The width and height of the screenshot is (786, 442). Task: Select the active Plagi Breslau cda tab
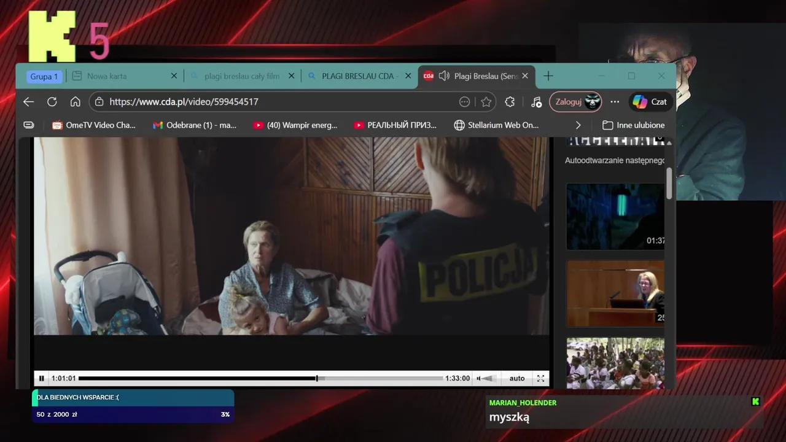click(x=478, y=76)
